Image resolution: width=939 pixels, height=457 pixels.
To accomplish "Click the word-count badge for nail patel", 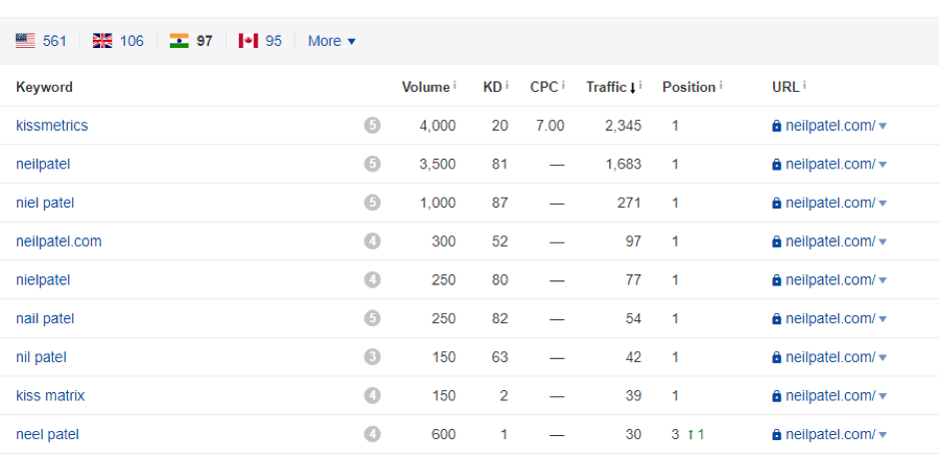I will coord(372,318).
